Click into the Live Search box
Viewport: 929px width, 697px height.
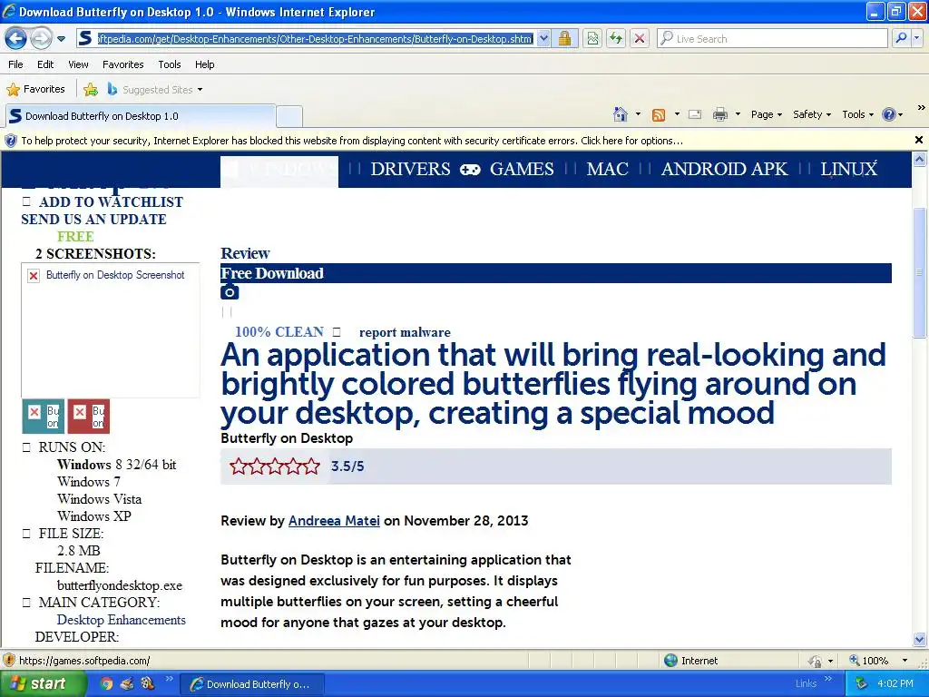pos(772,39)
